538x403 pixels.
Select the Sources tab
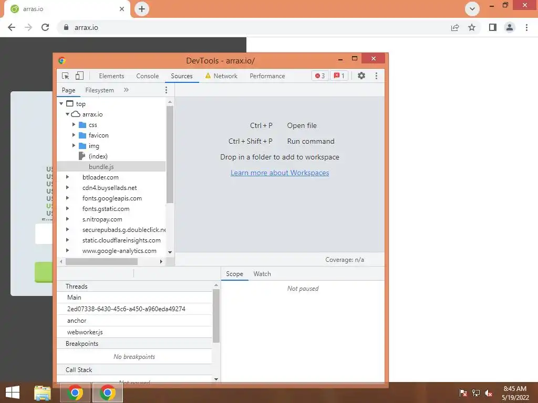tap(181, 76)
